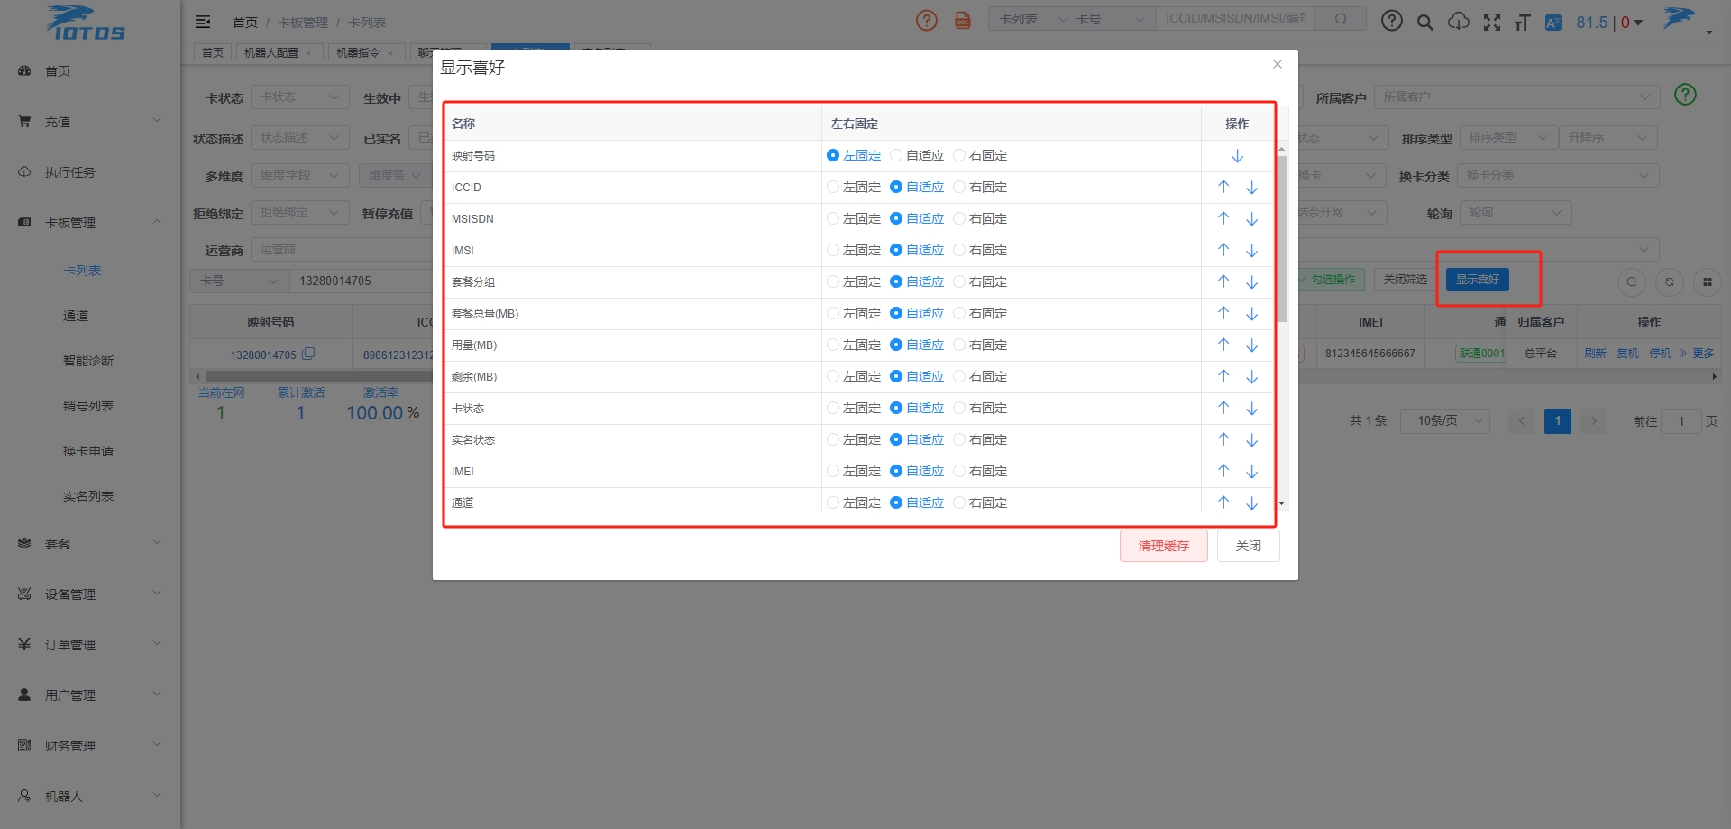This screenshot has width=1731, height=829.
Task: Move IMEI row up
Action: point(1223,471)
